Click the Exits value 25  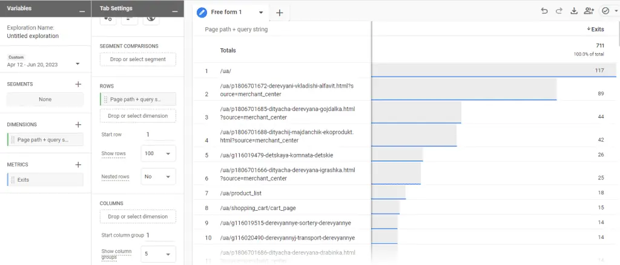coord(601,178)
